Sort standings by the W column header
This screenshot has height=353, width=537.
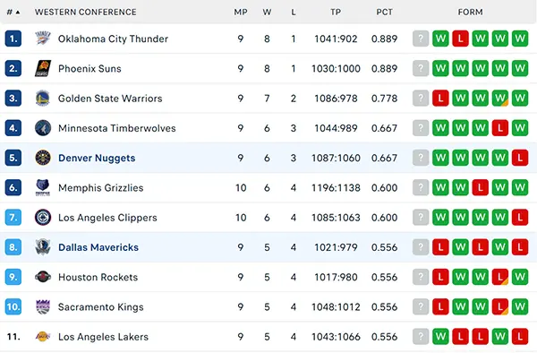tap(267, 12)
